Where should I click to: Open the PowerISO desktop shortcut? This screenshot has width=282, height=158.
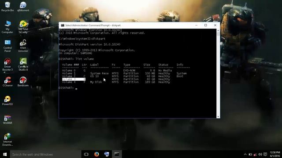7,101
